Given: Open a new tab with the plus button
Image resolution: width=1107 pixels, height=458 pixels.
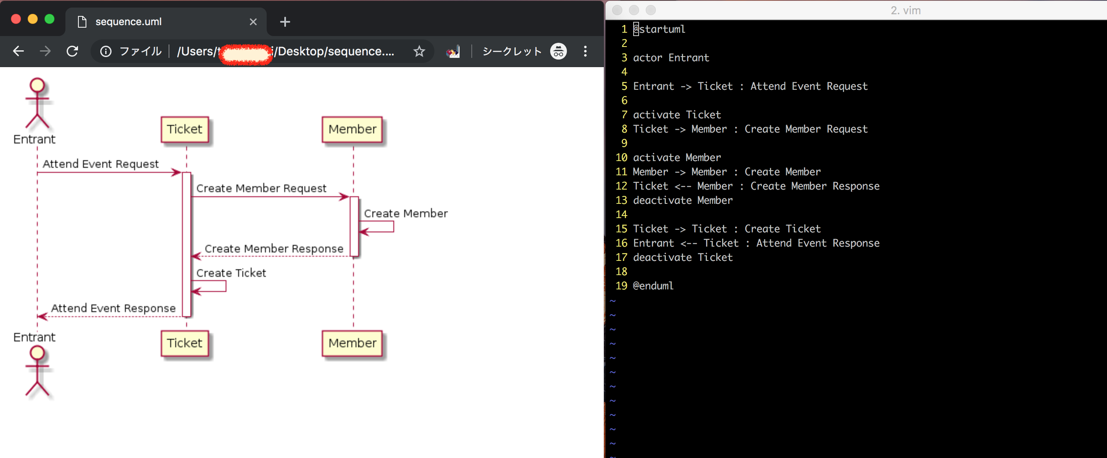Looking at the screenshot, I should click(x=284, y=21).
